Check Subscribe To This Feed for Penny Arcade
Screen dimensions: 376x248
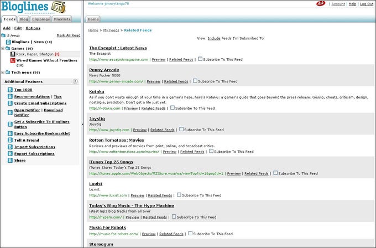(195, 81)
